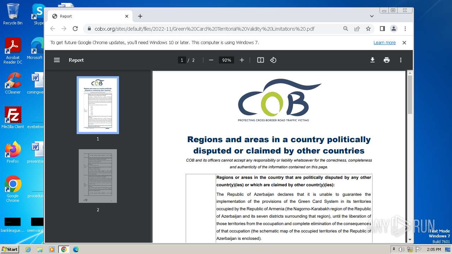
Task: Show hidden system tray icons
Action: [x=394, y=249]
